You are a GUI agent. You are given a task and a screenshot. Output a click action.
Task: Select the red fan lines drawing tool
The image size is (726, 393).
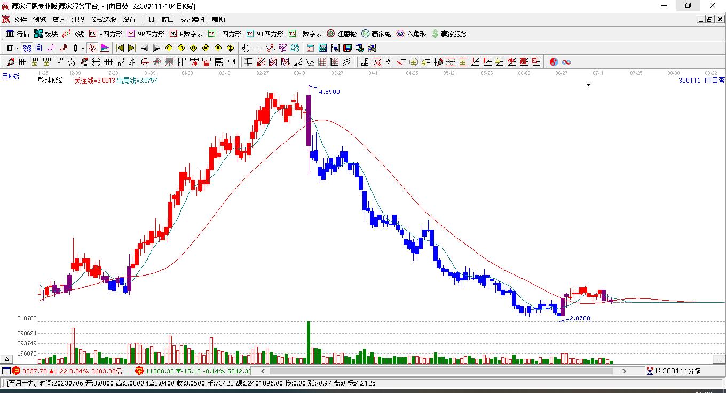point(261,62)
